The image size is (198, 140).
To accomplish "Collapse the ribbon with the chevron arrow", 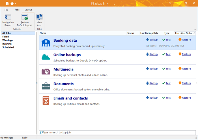I will coord(195,29).
